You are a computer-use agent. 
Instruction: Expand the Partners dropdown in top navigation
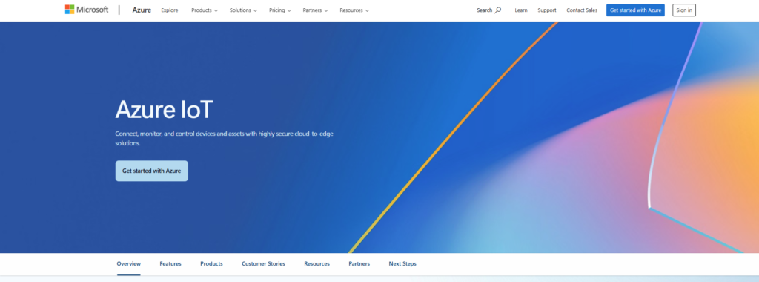coord(315,10)
